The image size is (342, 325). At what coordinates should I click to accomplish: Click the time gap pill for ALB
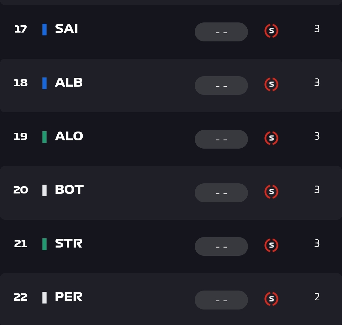(x=221, y=85)
